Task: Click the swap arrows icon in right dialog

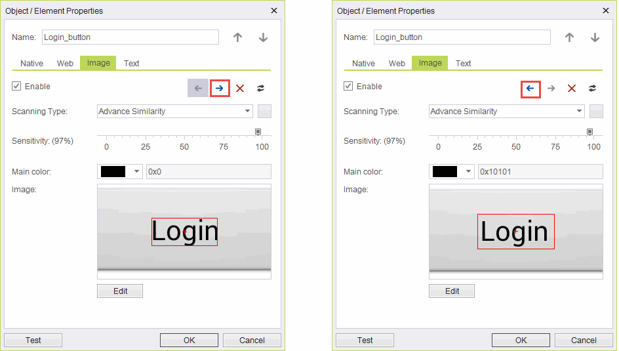Action: tap(592, 88)
